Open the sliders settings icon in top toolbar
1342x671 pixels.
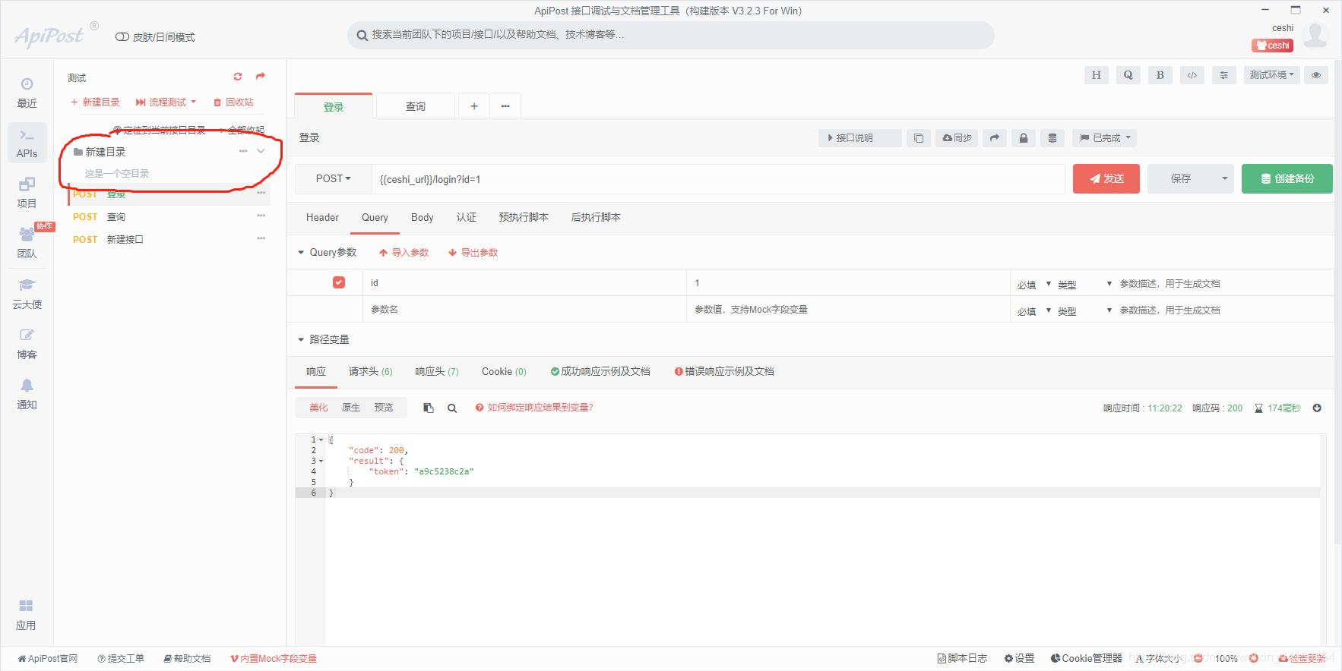[1223, 75]
